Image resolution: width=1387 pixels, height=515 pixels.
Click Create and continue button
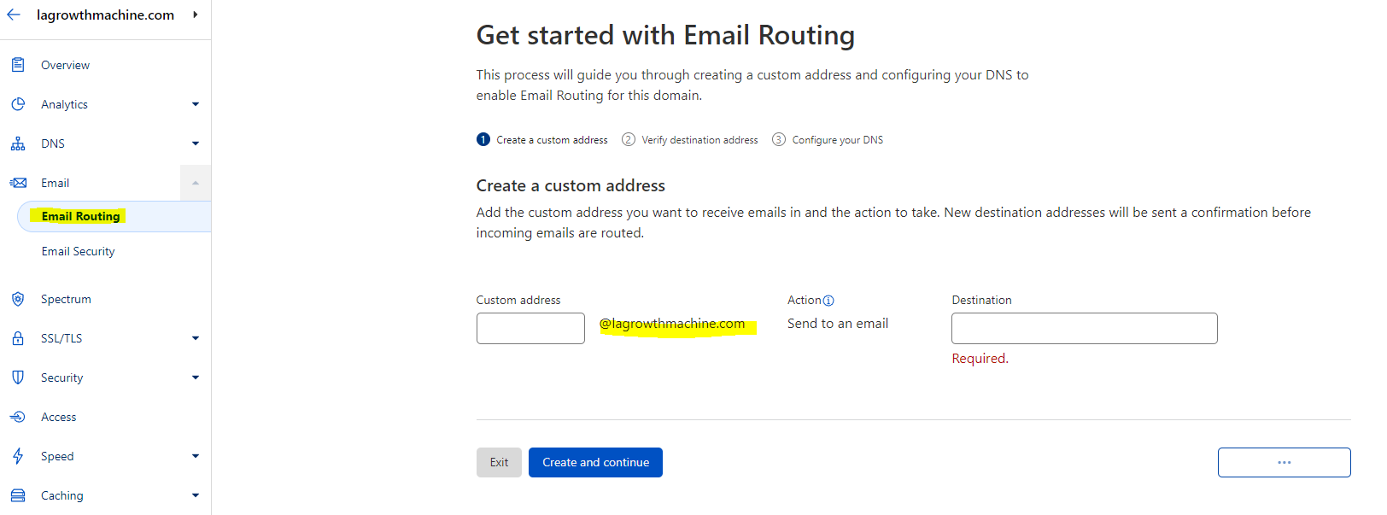point(595,462)
